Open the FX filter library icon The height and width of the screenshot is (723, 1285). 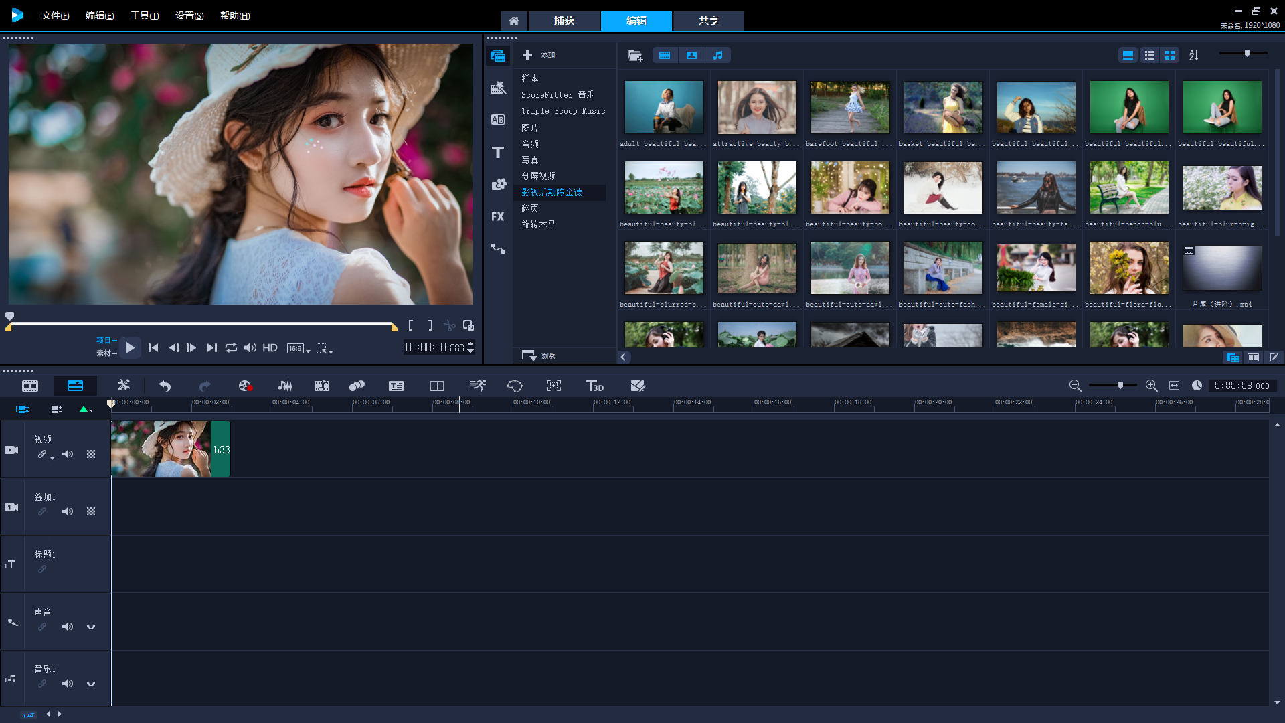pyautogui.click(x=498, y=217)
